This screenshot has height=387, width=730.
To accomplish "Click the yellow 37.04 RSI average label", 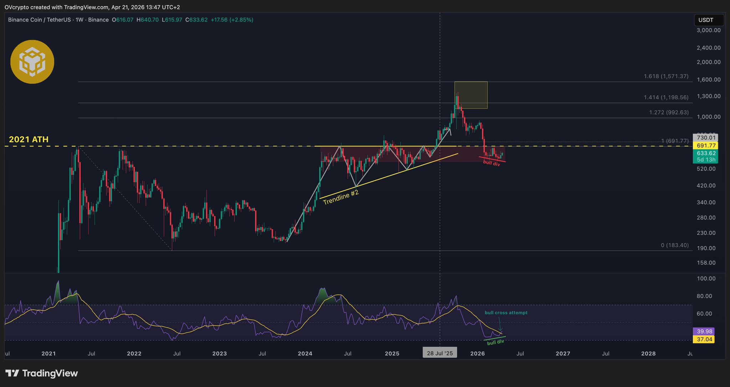I will [x=704, y=339].
